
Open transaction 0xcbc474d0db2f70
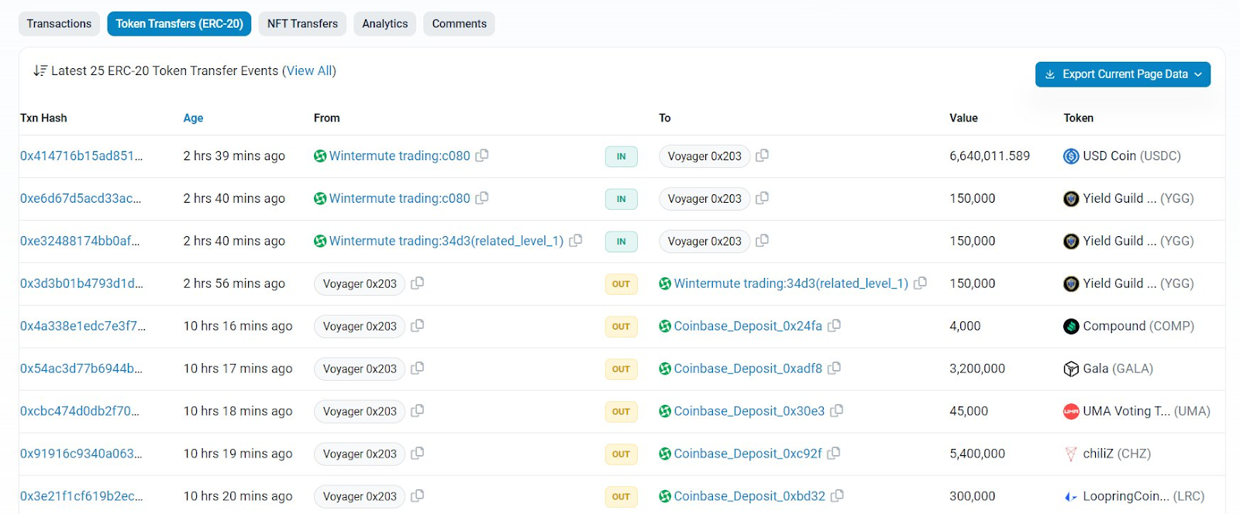point(80,411)
